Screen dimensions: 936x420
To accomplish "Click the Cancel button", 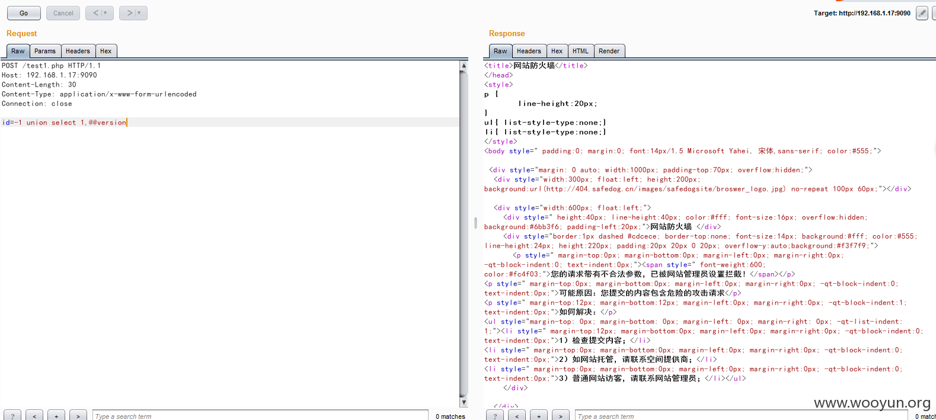I will coord(63,13).
